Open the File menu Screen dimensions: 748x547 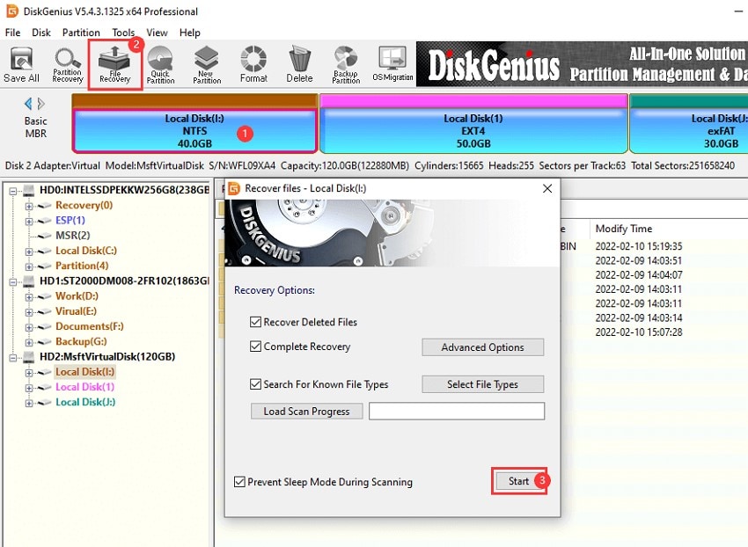pyautogui.click(x=12, y=33)
